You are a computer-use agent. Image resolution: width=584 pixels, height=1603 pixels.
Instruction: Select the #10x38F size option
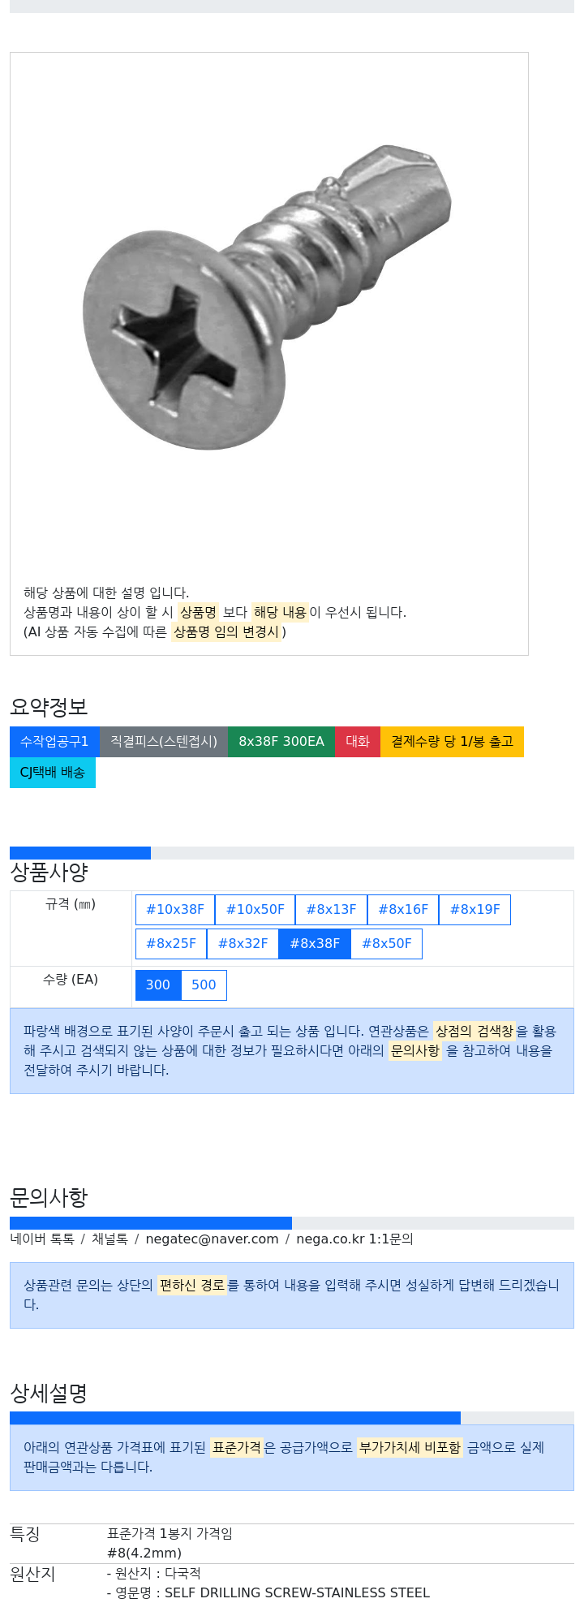175,910
